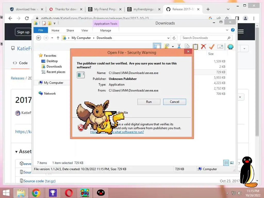
Task: Click the new folder icon in quick access toolbar
Action: (x=49, y=23)
